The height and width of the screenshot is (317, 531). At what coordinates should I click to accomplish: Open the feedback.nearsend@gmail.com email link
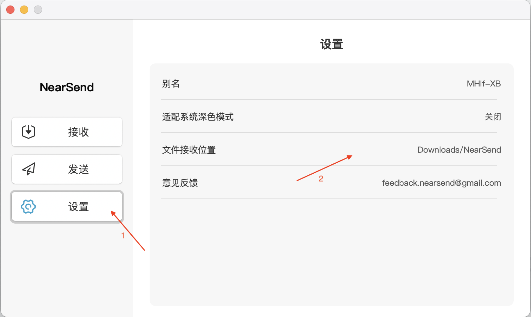click(x=441, y=183)
